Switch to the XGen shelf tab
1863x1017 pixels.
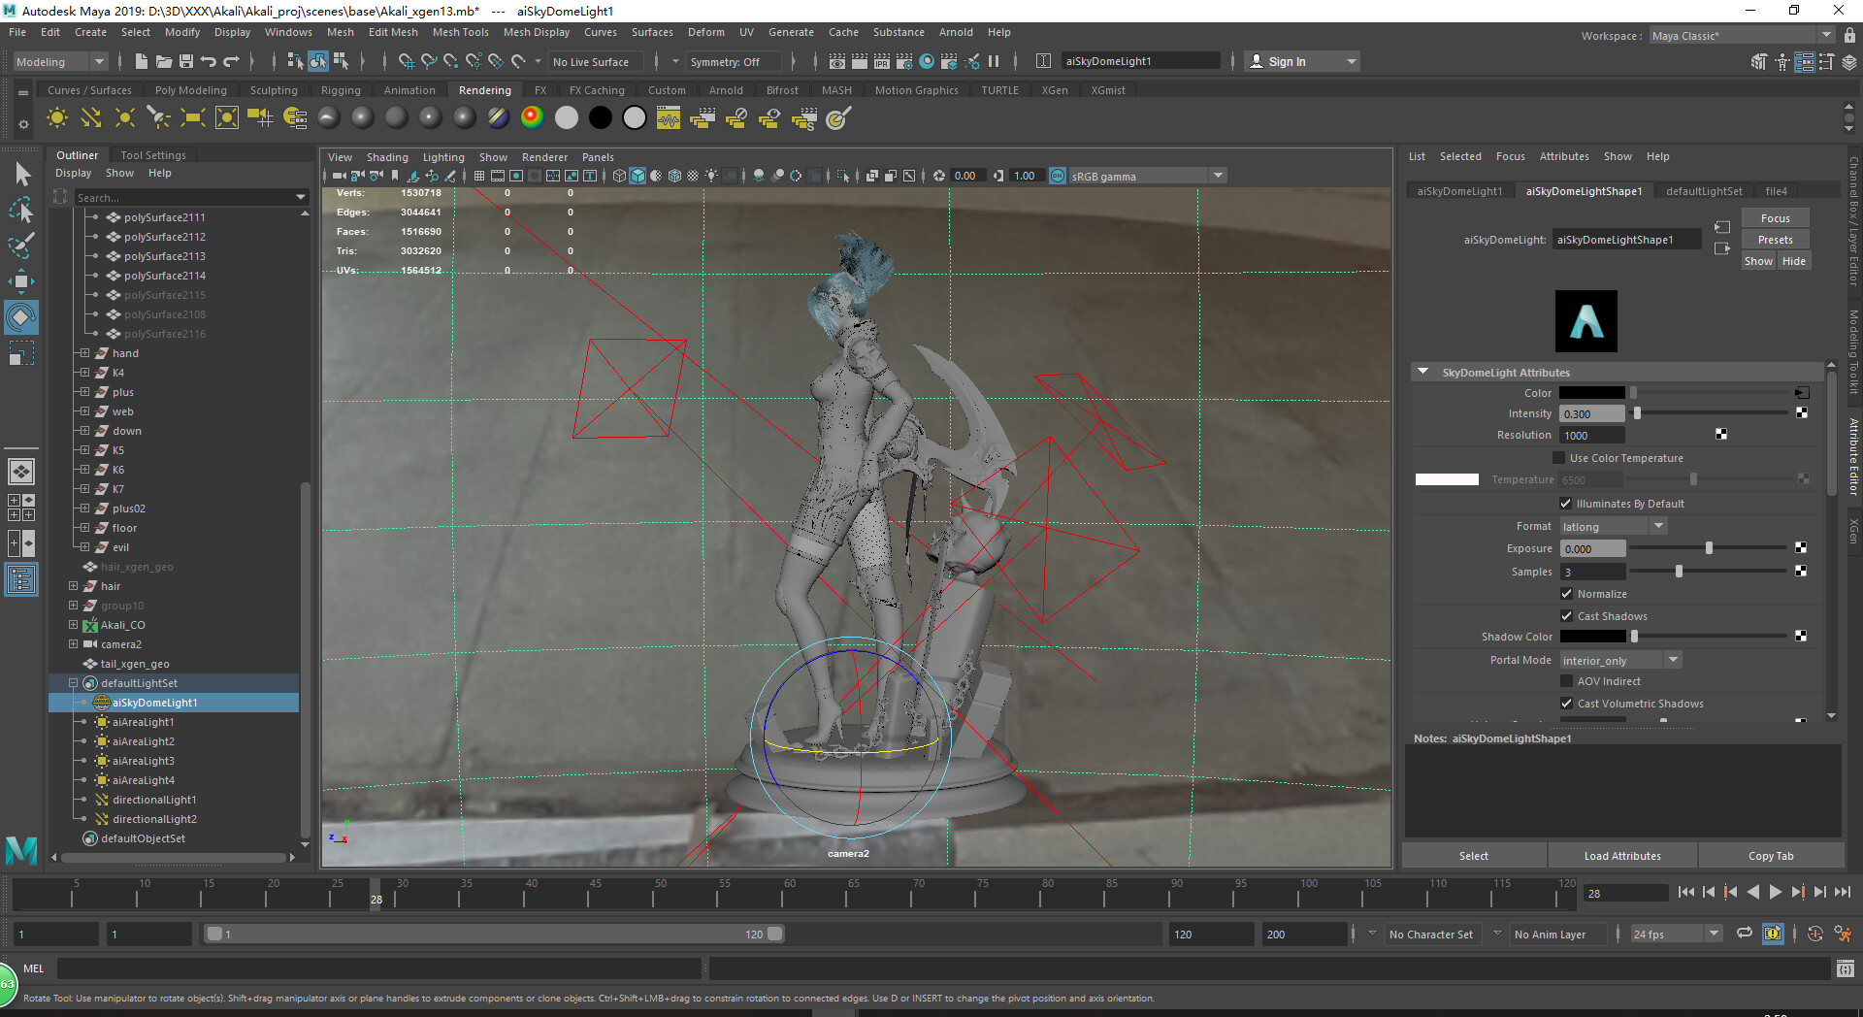1054,90
